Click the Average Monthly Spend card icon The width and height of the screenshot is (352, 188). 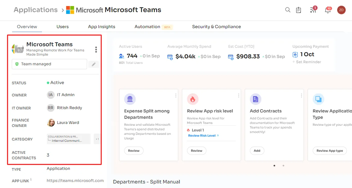[x=170, y=57]
